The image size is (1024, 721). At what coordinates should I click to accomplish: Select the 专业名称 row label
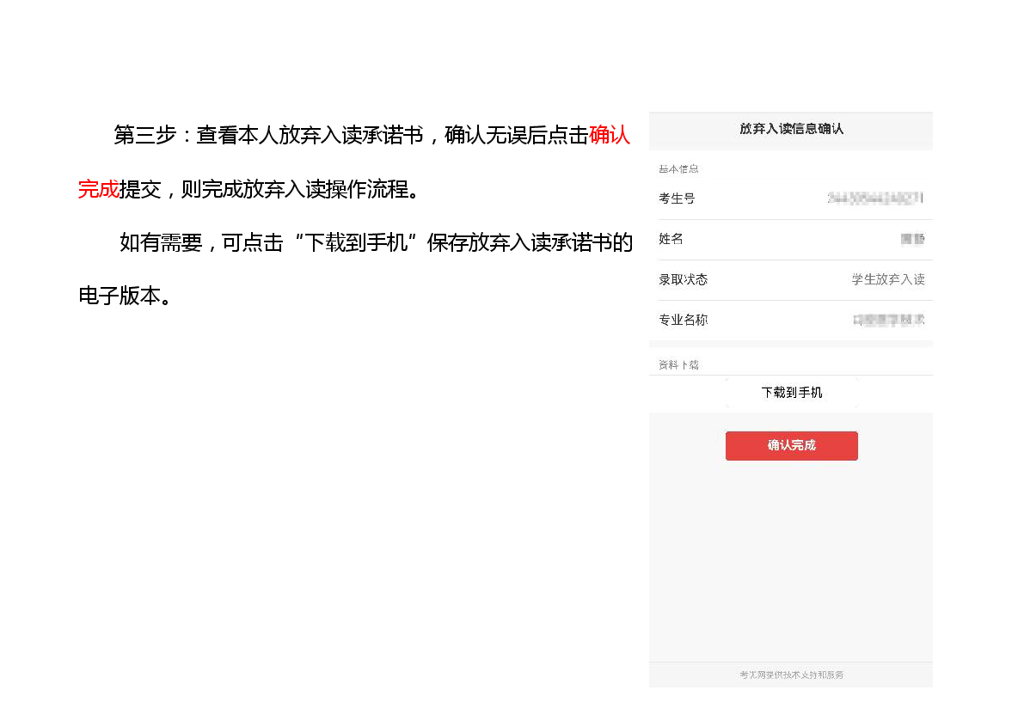pos(683,320)
